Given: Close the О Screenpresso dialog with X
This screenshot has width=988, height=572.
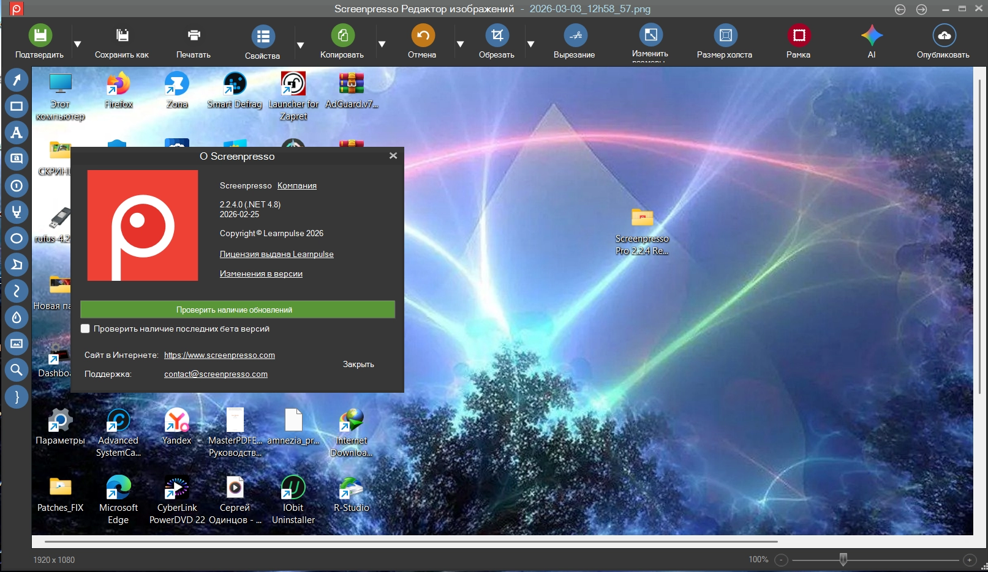Looking at the screenshot, I should [x=393, y=156].
